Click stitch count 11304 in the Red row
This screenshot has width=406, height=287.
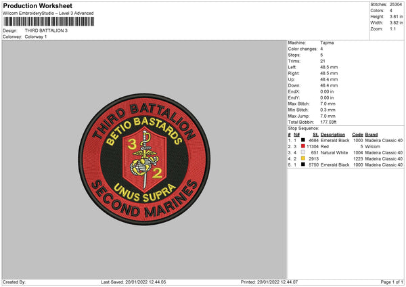tap(313, 146)
